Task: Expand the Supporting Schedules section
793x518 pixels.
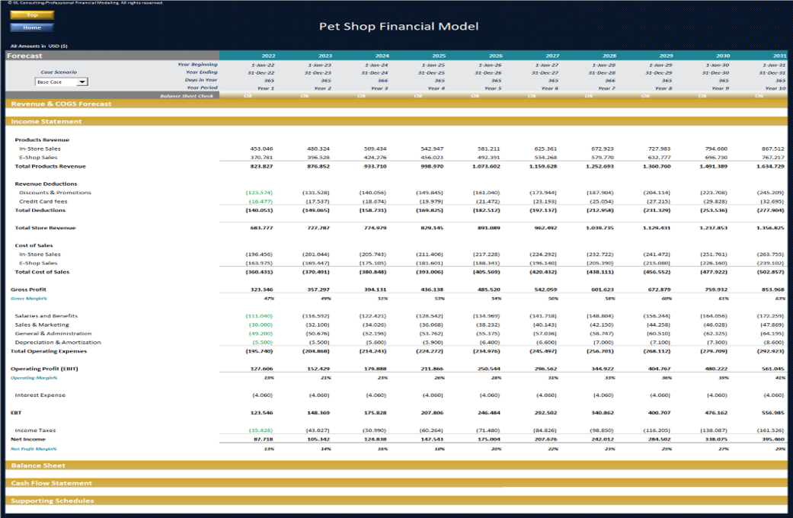Action: 396,500
